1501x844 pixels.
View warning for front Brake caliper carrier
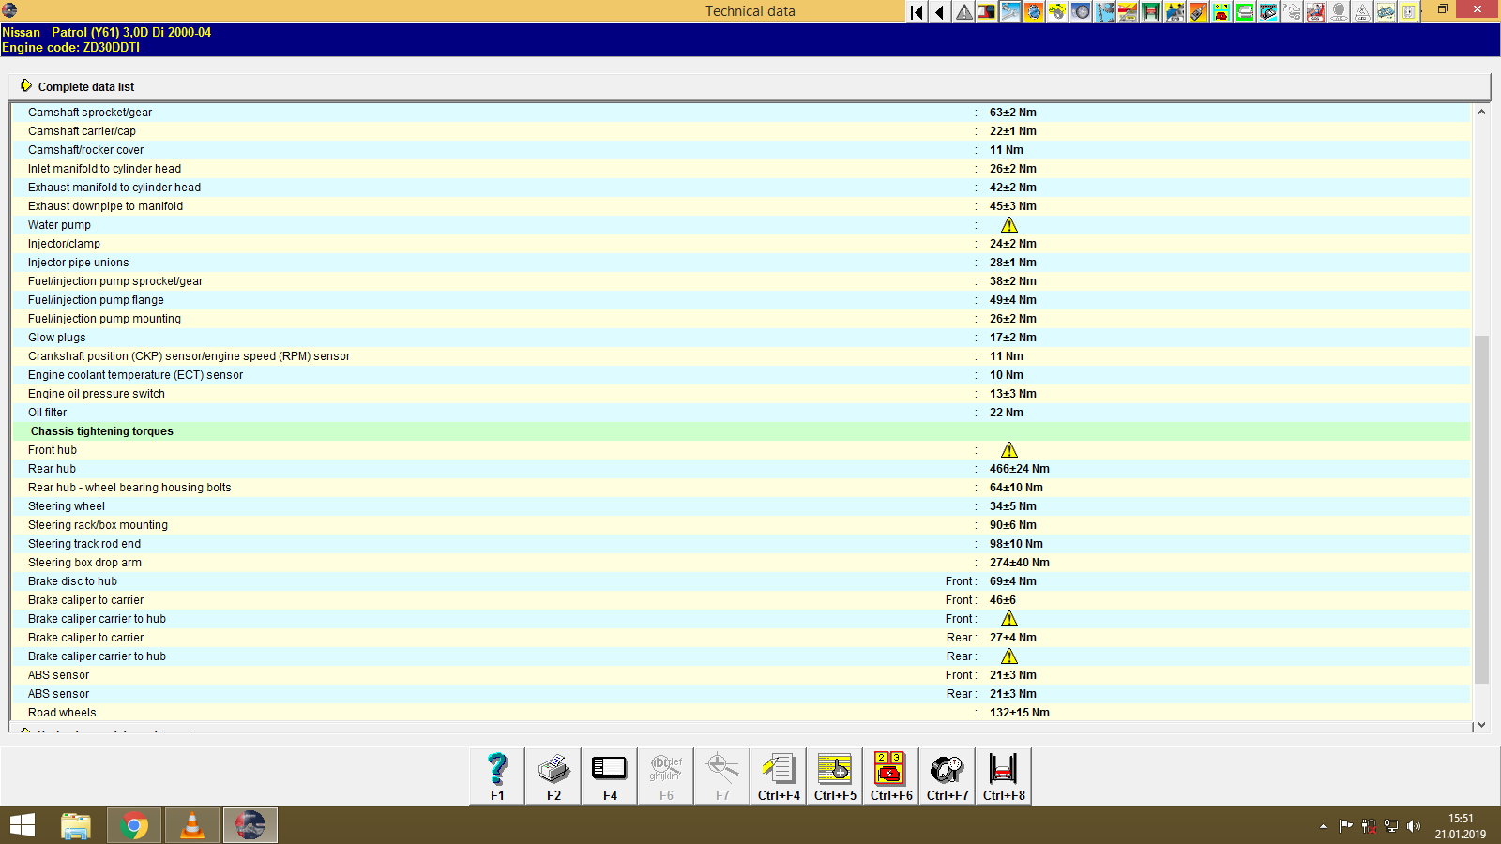point(1009,619)
